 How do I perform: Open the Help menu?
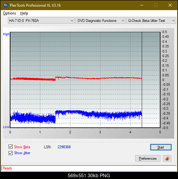(x=24, y=13)
